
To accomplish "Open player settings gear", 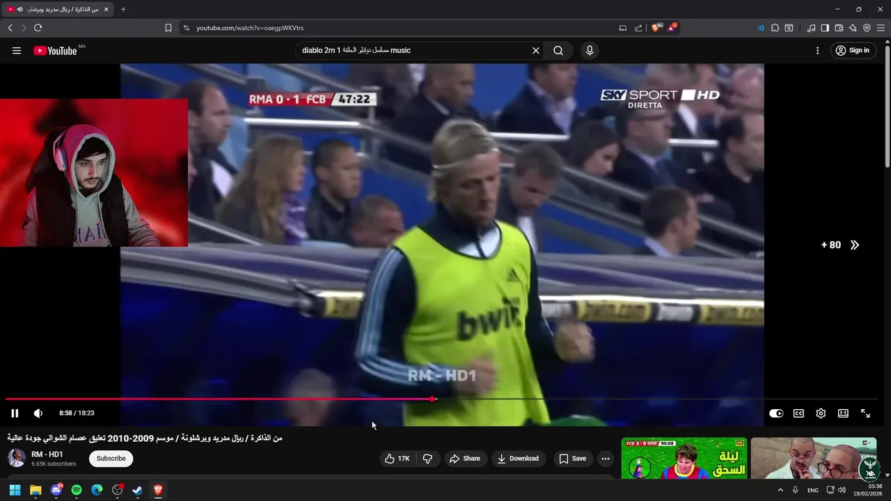I will [x=821, y=413].
